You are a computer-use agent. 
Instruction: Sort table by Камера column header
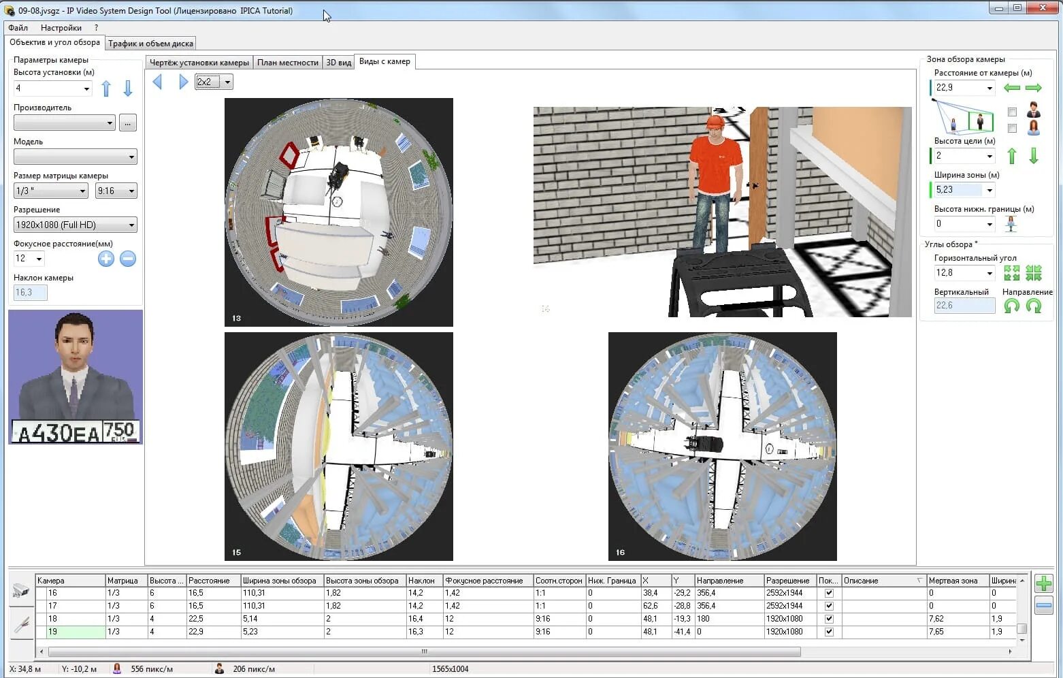click(70, 581)
